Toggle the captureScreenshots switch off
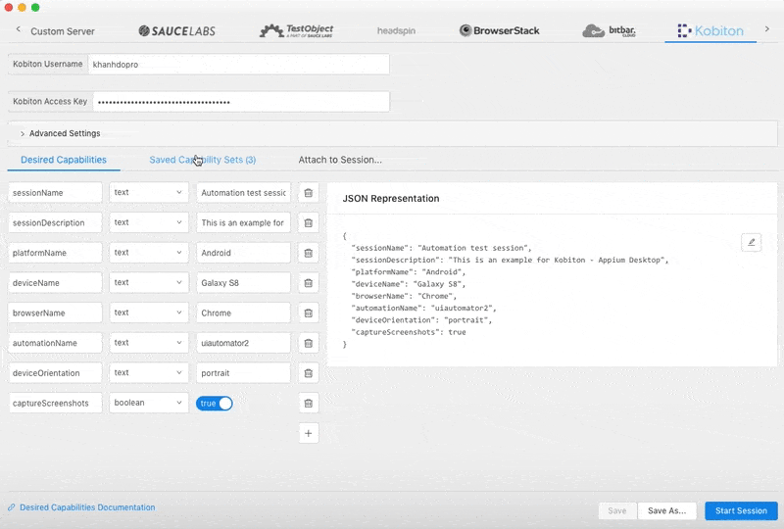Image resolution: width=784 pixels, height=529 pixels. point(215,404)
